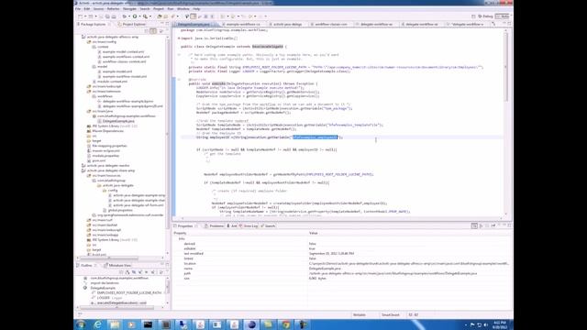Switch to Debug perspective
The width and height of the screenshot is (587, 330).
[x=485, y=16]
